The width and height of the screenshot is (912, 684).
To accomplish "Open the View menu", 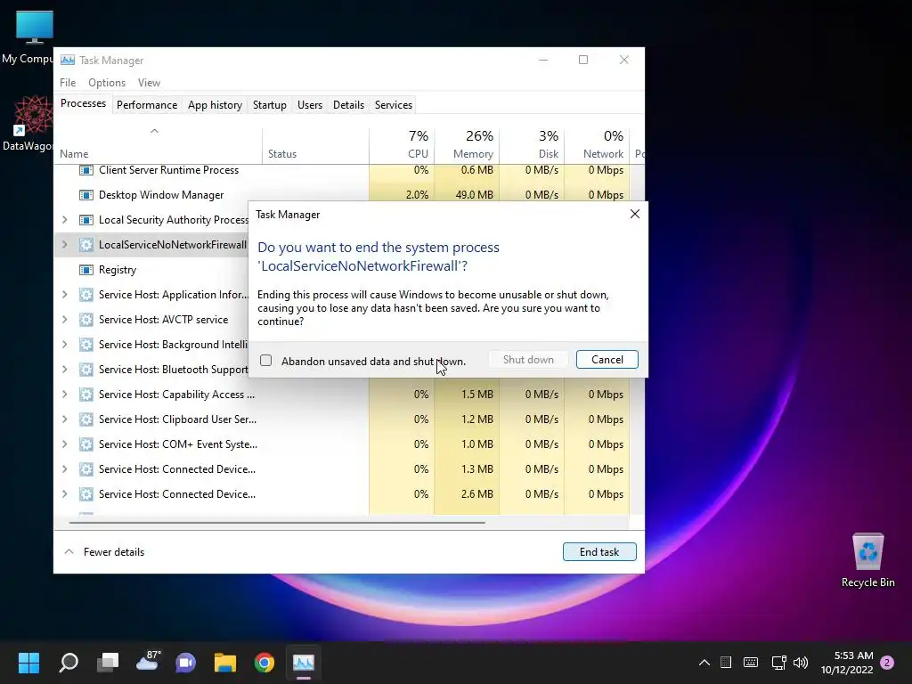I will coord(149,83).
